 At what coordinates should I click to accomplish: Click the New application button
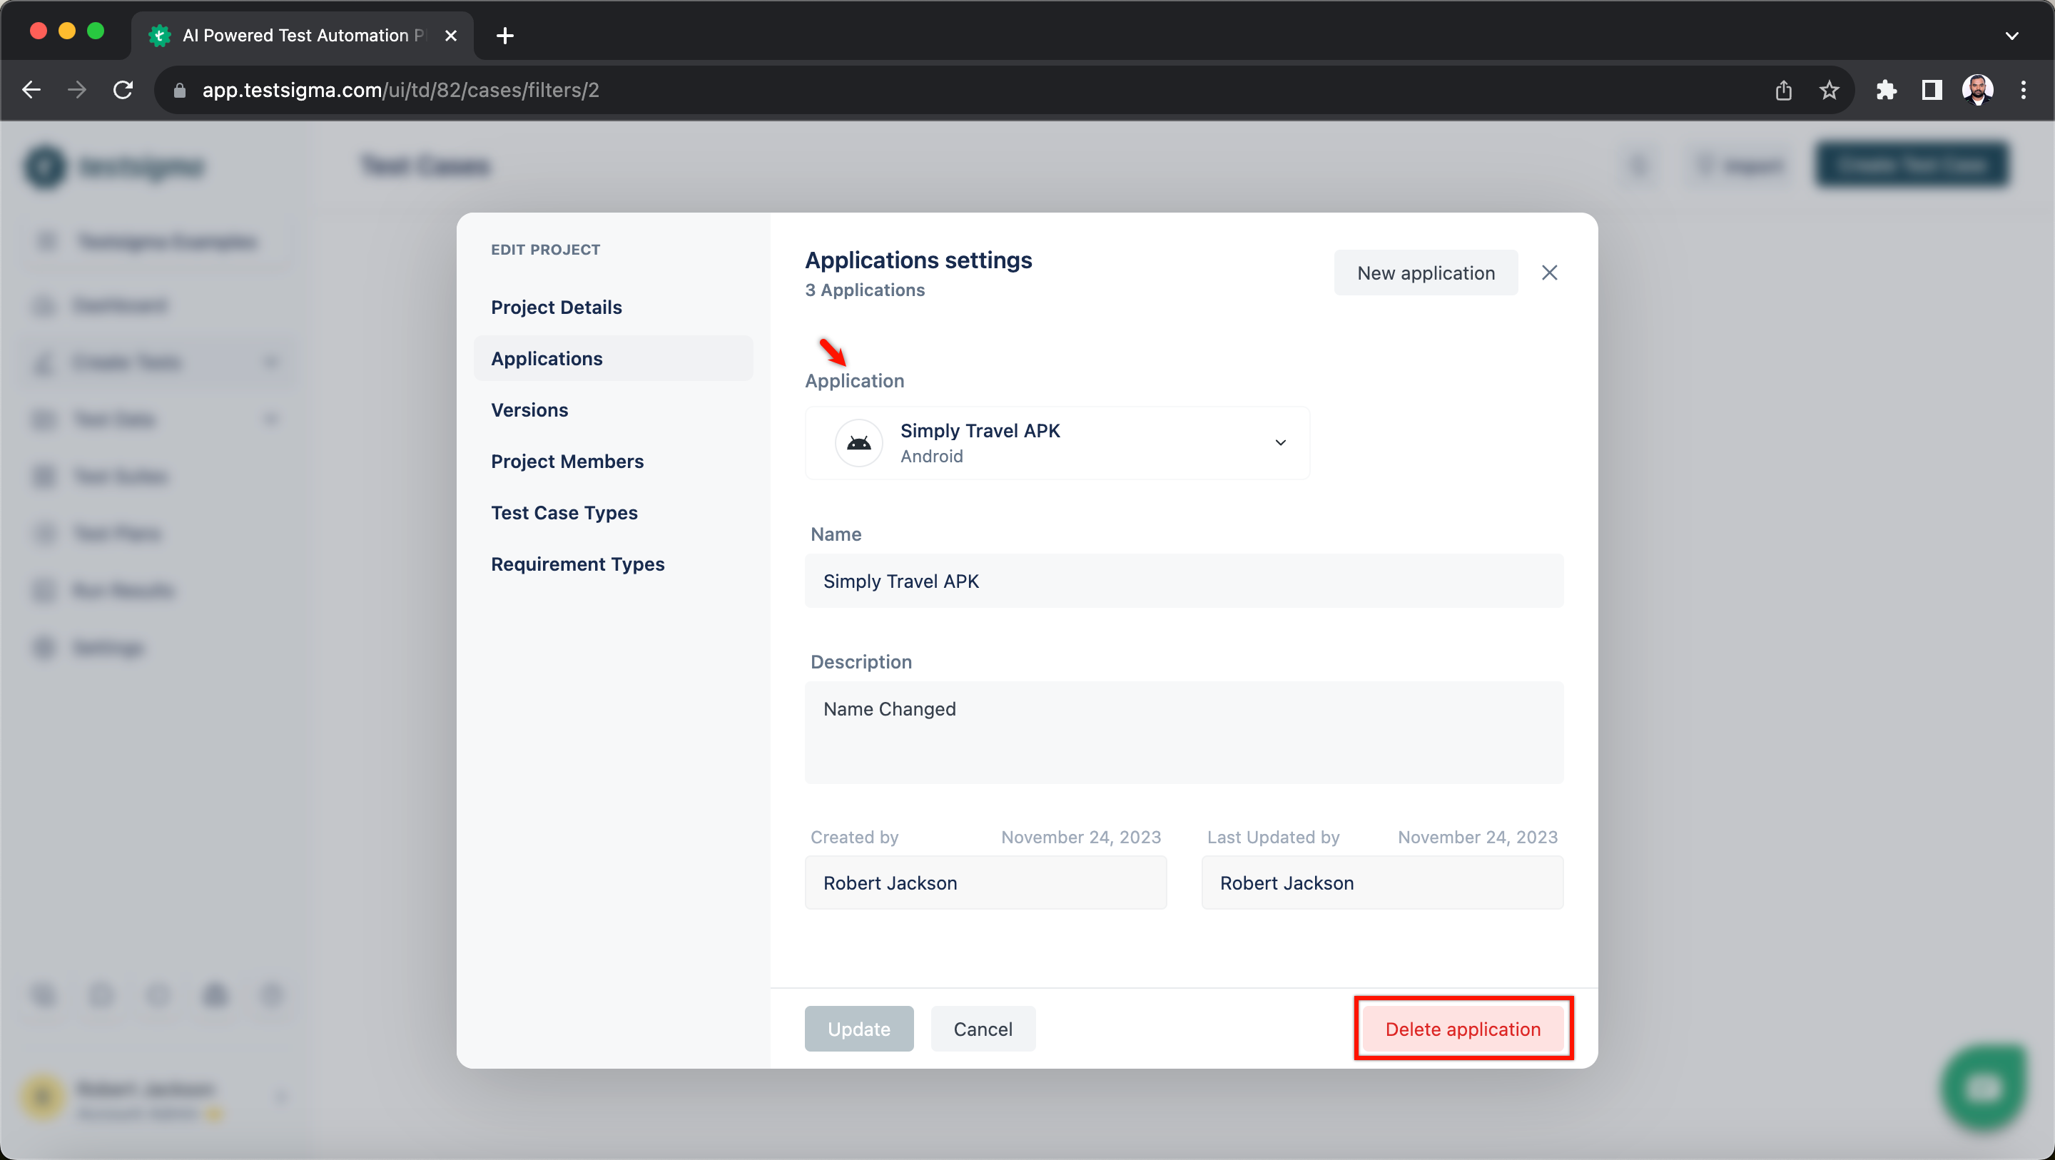(x=1426, y=273)
